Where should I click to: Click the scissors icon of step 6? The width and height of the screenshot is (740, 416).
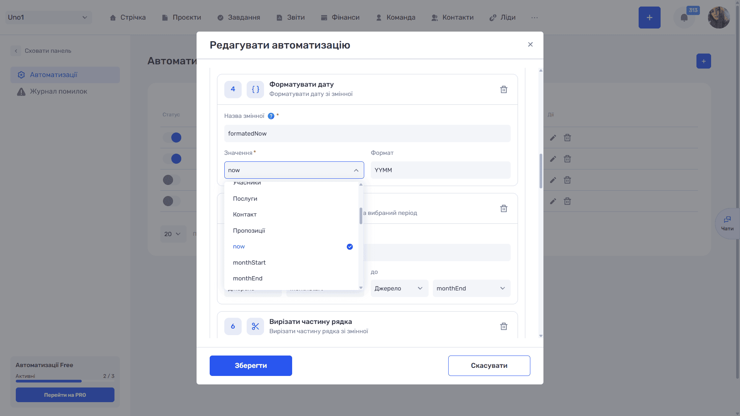click(255, 326)
